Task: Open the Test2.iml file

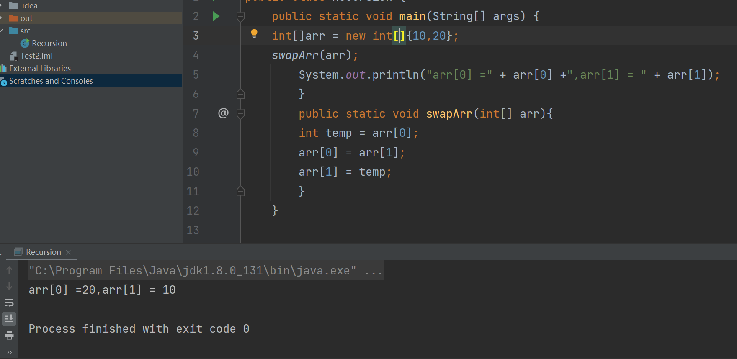Action: coord(36,56)
